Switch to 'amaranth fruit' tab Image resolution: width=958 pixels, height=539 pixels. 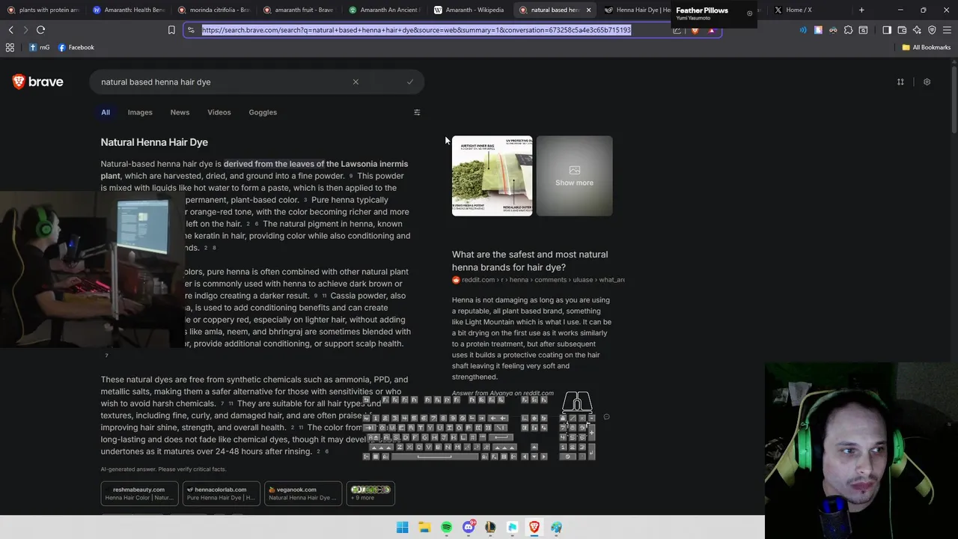tap(299, 10)
